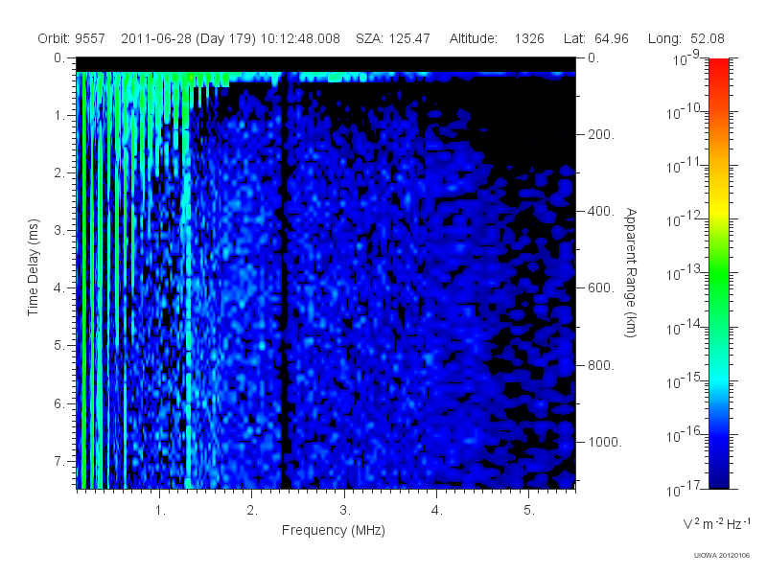Click the '200.' apparent range tick label
Image resolution: width=767 pixels, height=575 pixels.
pos(601,134)
